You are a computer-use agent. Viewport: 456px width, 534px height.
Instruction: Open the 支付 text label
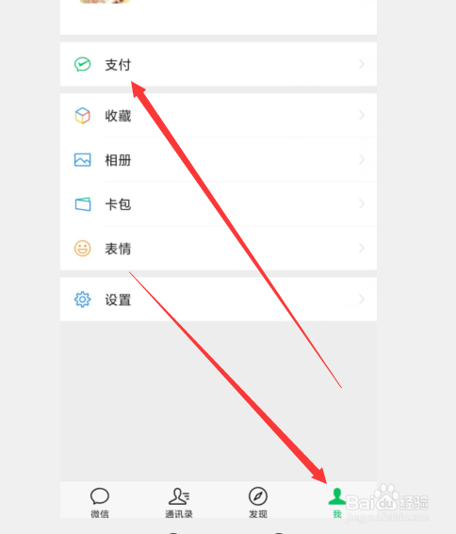tap(118, 65)
